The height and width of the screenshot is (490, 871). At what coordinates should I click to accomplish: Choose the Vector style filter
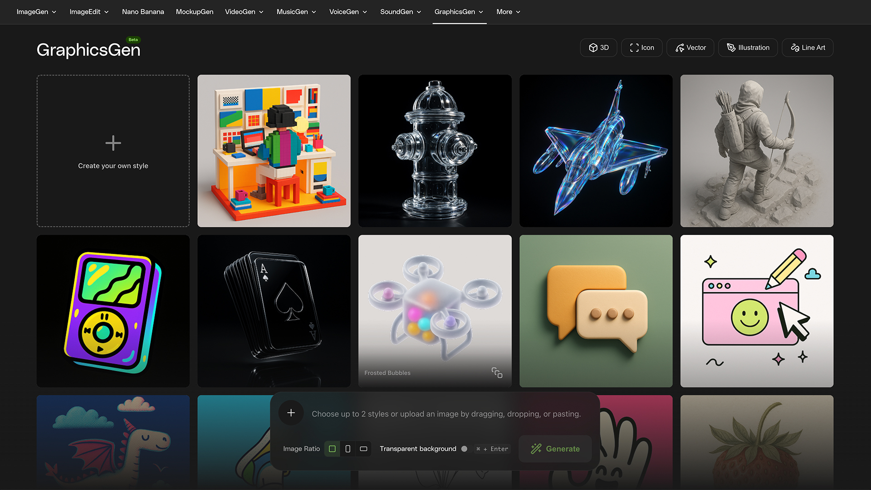pyautogui.click(x=690, y=48)
